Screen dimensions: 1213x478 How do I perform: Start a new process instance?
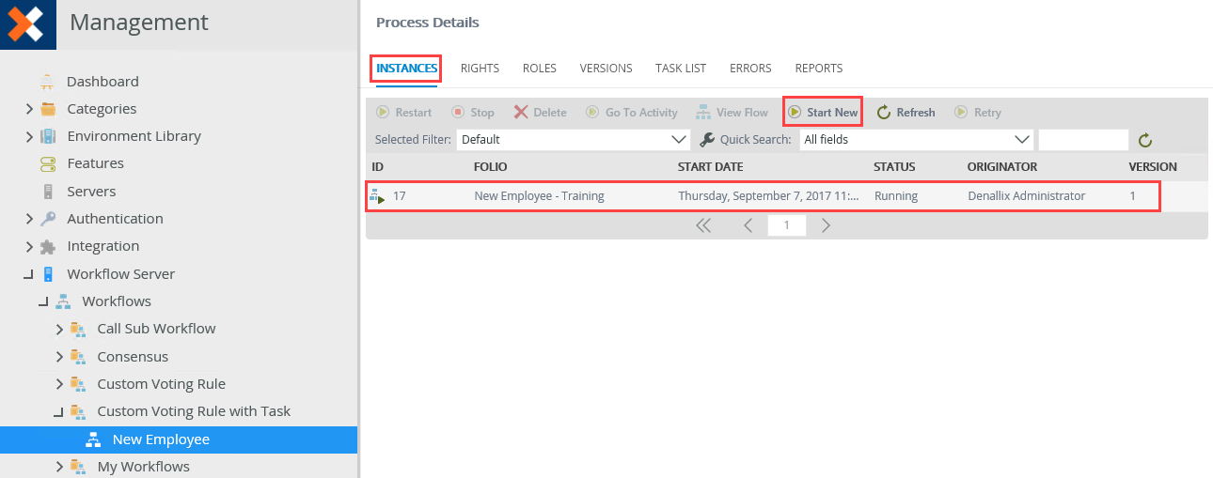[x=823, y=112]
